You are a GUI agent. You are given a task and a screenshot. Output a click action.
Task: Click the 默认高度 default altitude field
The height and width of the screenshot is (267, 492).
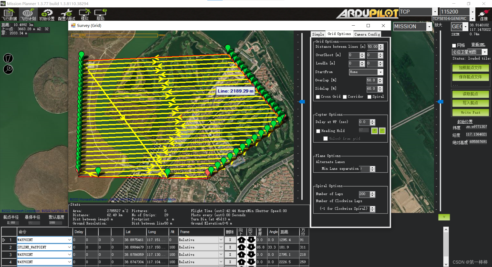tap(55, 222)
